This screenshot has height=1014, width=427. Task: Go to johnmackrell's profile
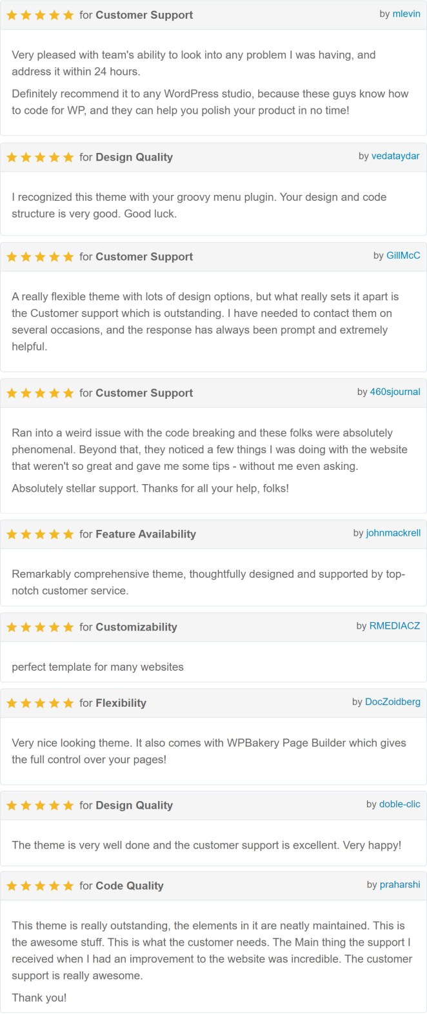(393, 532)
